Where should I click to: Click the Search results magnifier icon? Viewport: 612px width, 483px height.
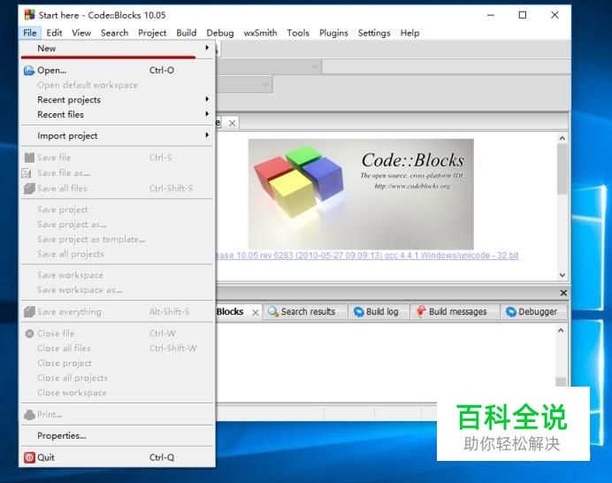273,311
